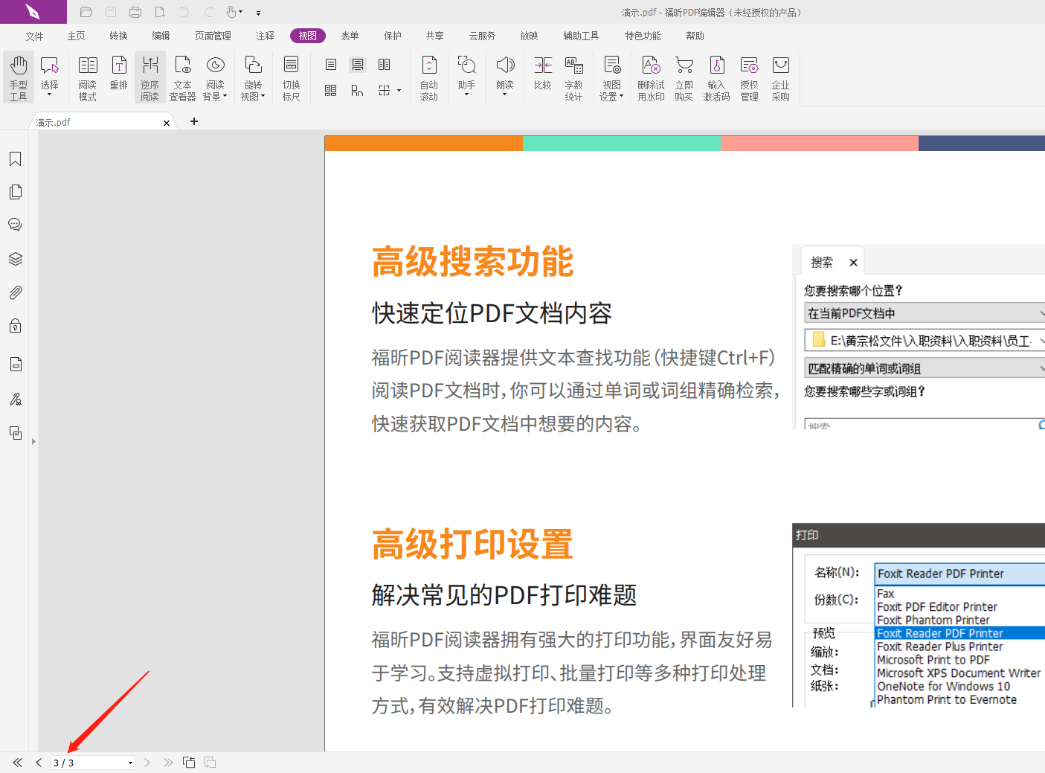Click the undo arrow icon
The width and height of the screenshot is (1045, 773).
(184, 12)
